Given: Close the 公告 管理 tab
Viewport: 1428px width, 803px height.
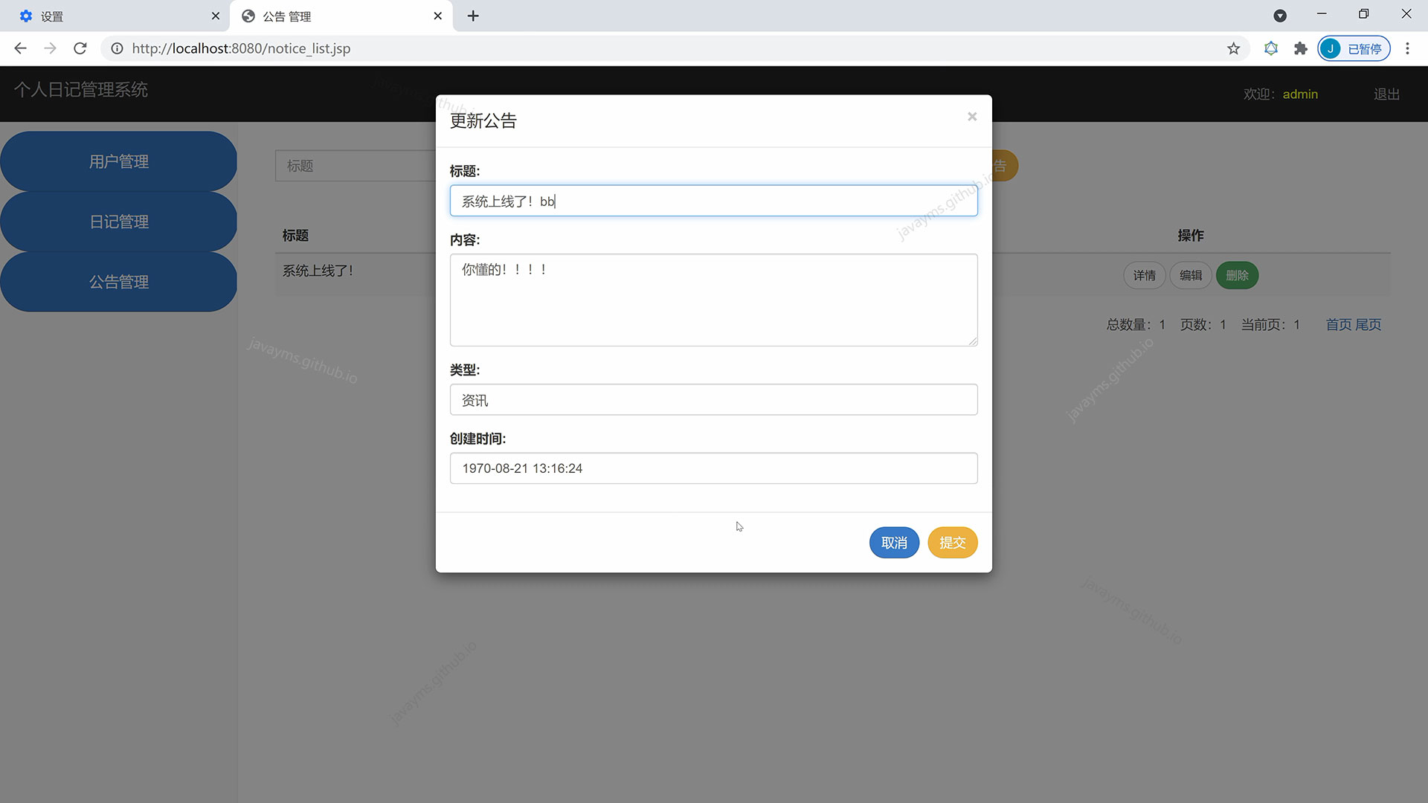Looking at the screenshot, I should point(438,16).
